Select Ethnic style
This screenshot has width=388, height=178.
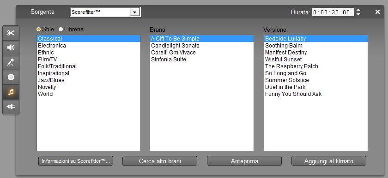pos(89,52)
